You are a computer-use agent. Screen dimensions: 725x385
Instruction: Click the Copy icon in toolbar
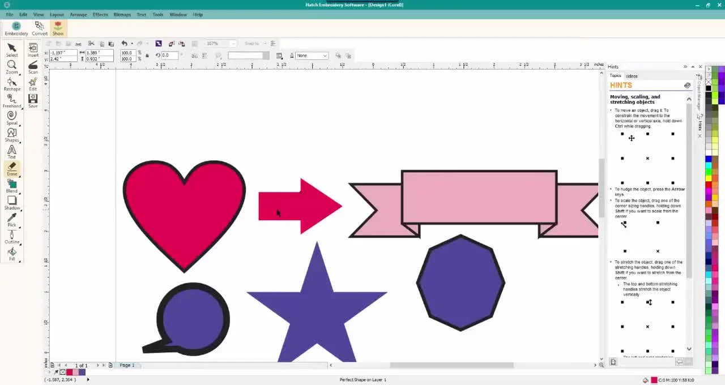tap(101, 44)
